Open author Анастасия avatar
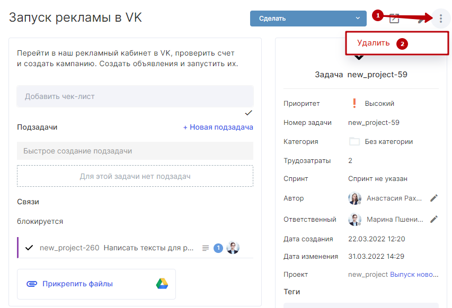Screen dimensions: 452x308 click(x=354, y=198)
